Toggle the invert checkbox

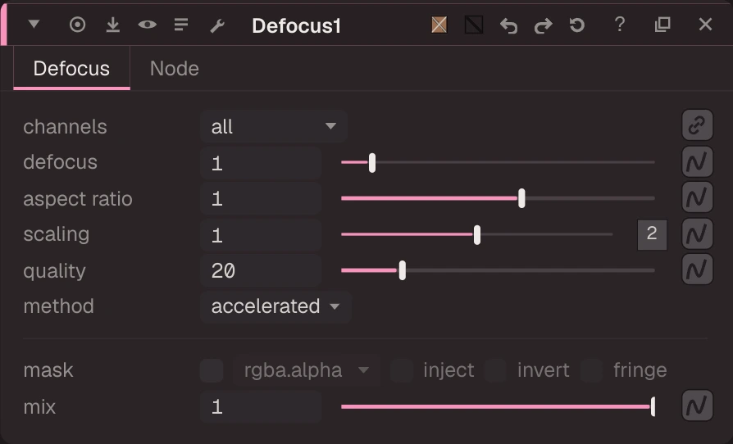pos(495,371)
